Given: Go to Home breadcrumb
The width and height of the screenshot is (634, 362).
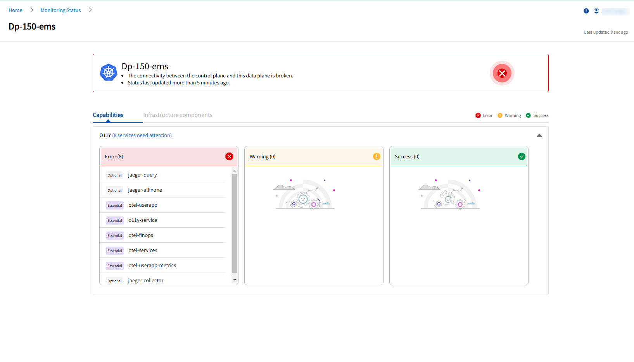Looking at the screenshot, I should (x=16, y=10).
